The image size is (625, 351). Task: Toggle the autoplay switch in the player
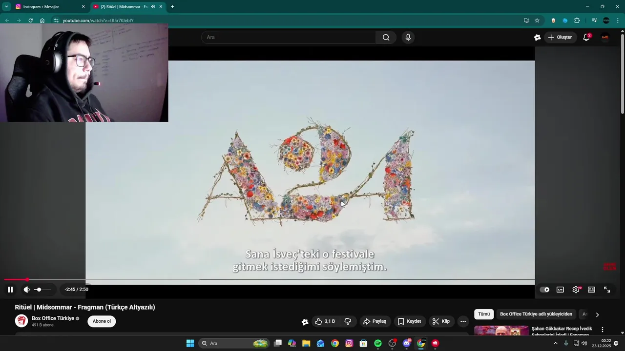(x=544, y=290)
